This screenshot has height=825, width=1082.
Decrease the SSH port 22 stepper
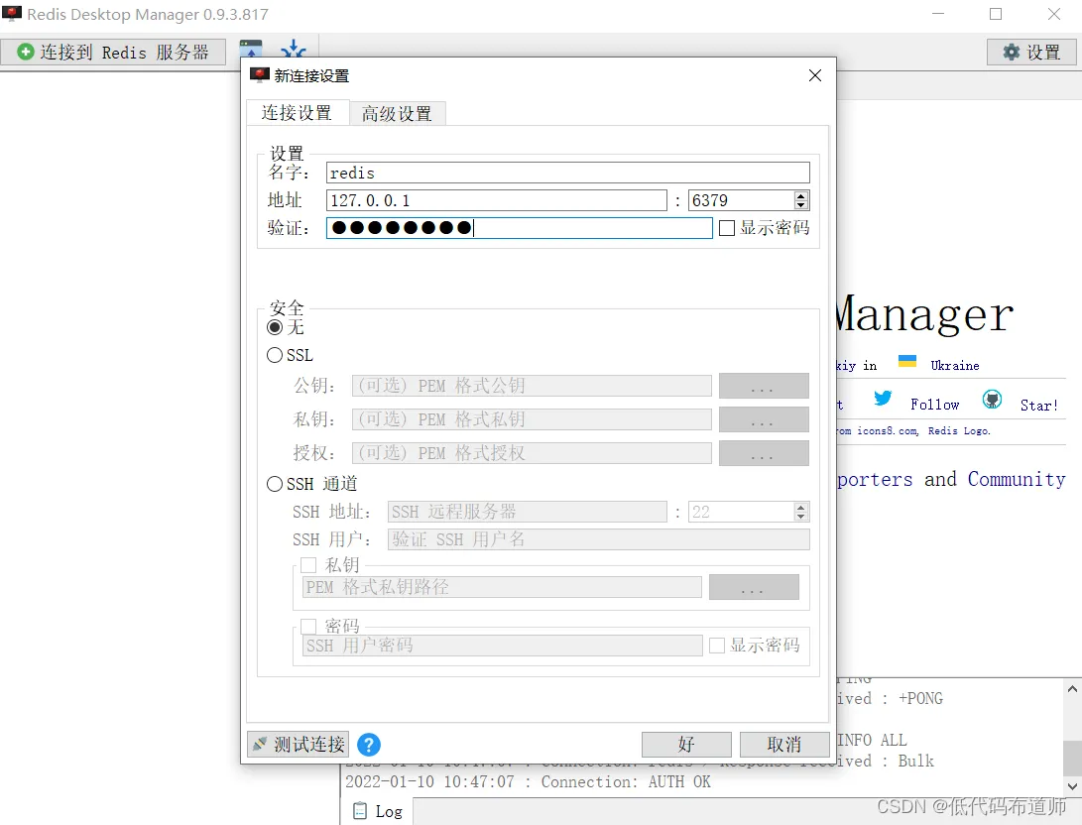click(x=801, y=517)
